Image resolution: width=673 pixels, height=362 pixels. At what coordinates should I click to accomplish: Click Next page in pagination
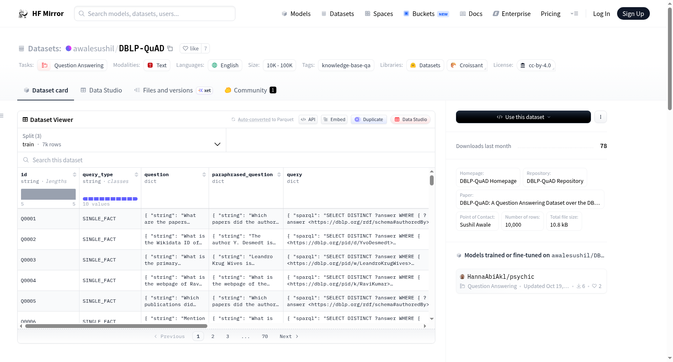point(289,336)
